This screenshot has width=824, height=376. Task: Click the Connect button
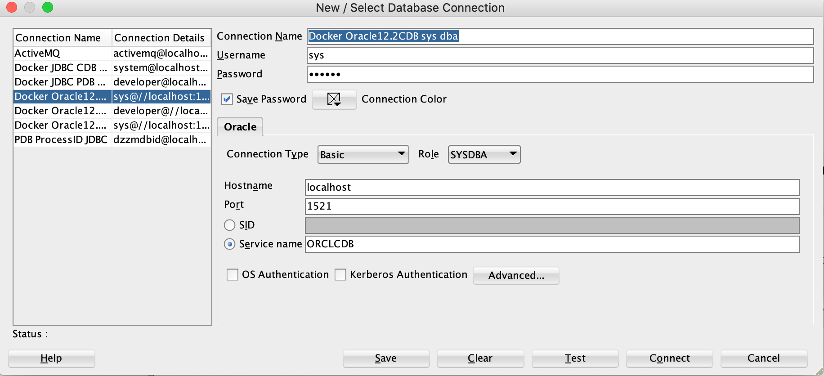point(670,358)
